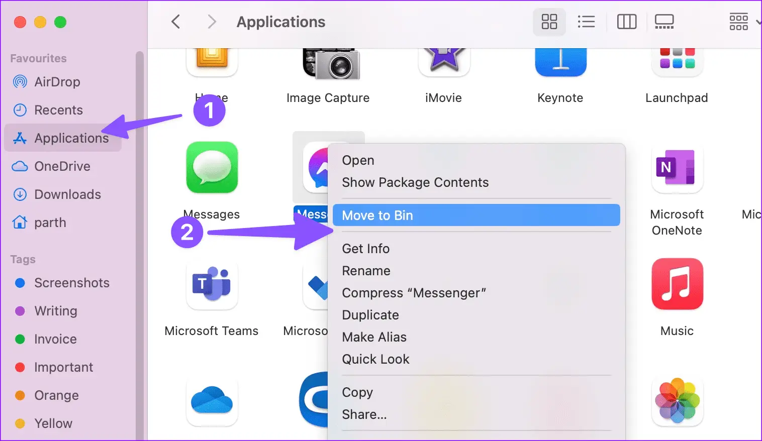The image size is (762, 441).
Task: Open AirDrop in the sidebar
Action: click(x=63, y=81)
